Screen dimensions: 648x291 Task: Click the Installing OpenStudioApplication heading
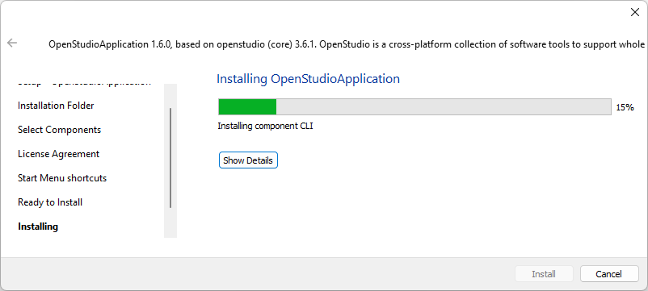tap(309, 79)
